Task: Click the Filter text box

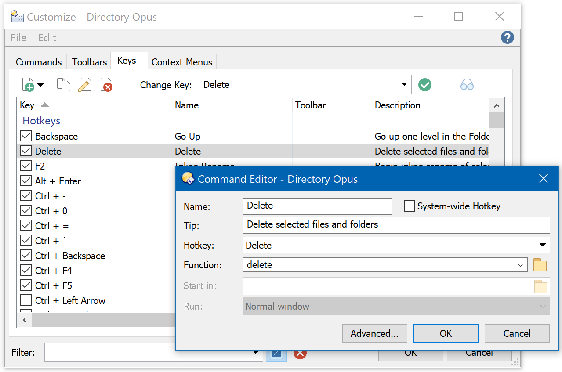Action: pyautogui.click(x=148, y=352)
